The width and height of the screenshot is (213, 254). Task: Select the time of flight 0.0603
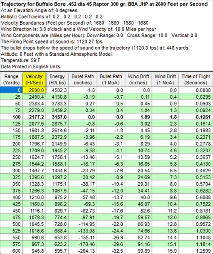[195, 104]
